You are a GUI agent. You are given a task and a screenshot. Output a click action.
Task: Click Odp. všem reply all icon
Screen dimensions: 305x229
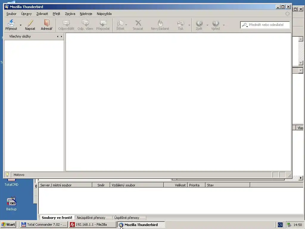[85, 23]
